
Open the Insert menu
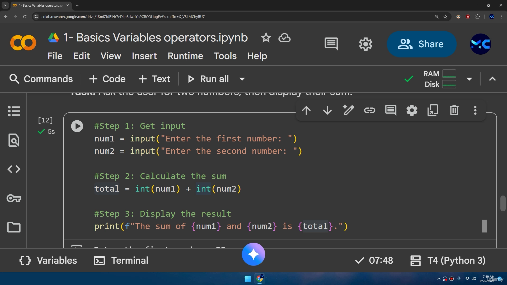click(x=144, y=56)
